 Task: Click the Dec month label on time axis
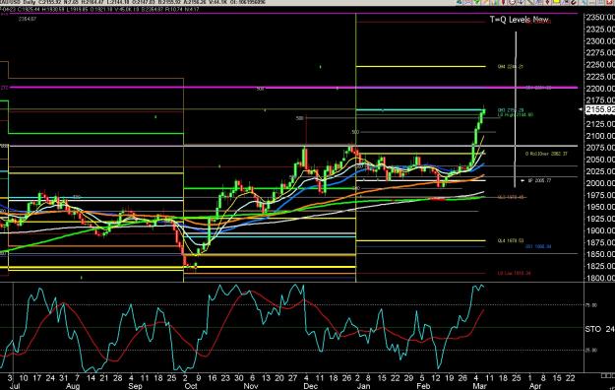(310, 386)
